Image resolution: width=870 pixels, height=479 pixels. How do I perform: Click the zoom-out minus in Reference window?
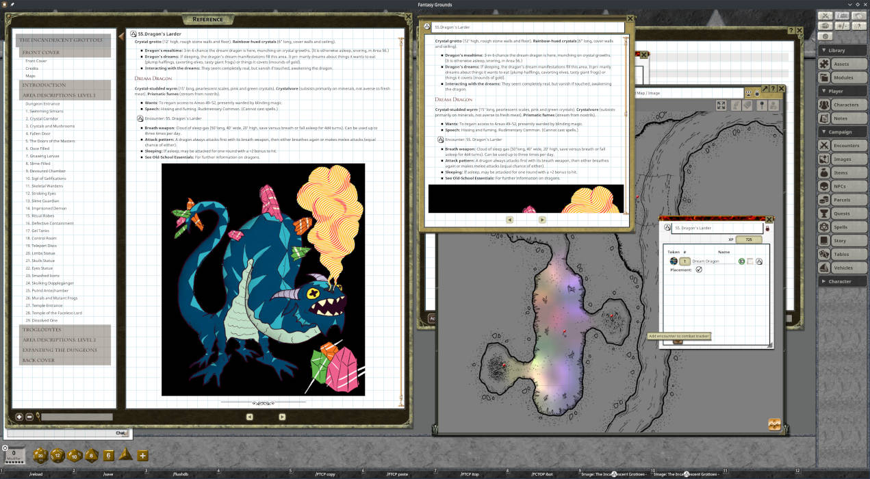[x=29, y=417]
